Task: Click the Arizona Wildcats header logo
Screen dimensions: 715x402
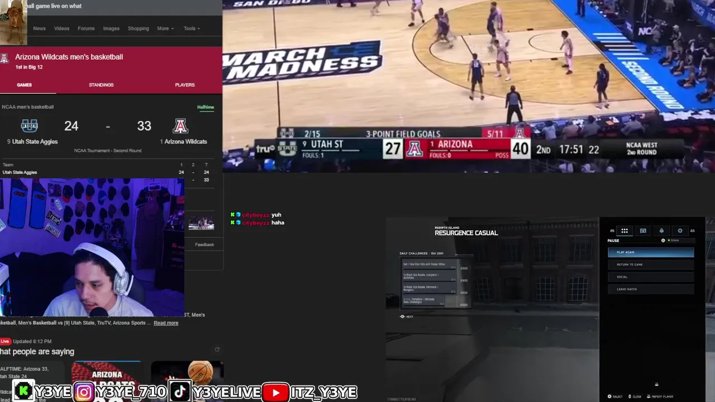Action: 4,58
